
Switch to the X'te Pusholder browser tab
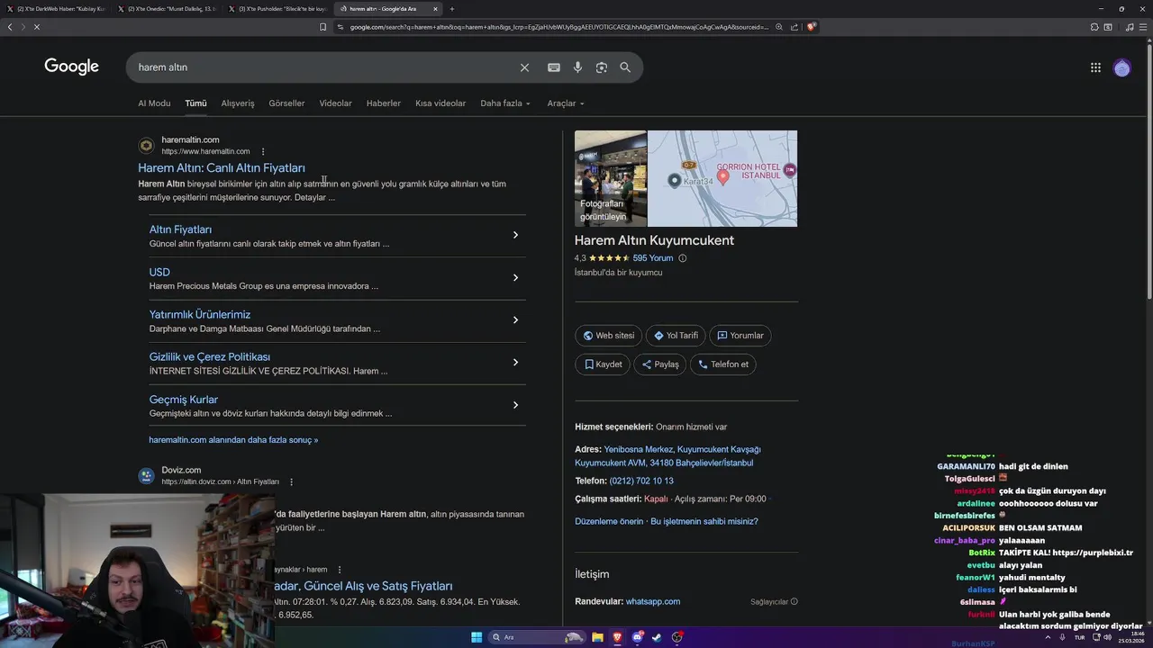277,9
